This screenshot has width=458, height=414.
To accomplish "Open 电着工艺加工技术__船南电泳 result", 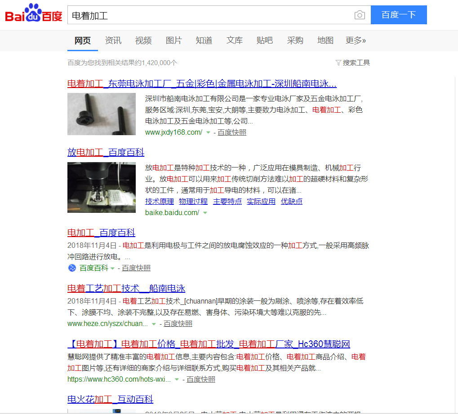I will pos(126,289).
